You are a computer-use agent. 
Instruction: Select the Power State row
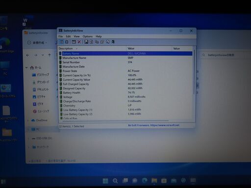[x=125, y=71]
